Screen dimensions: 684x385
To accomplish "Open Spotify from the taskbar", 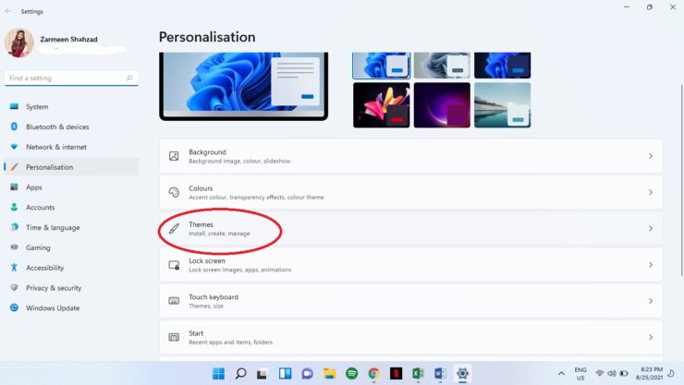I will [352, 373].
